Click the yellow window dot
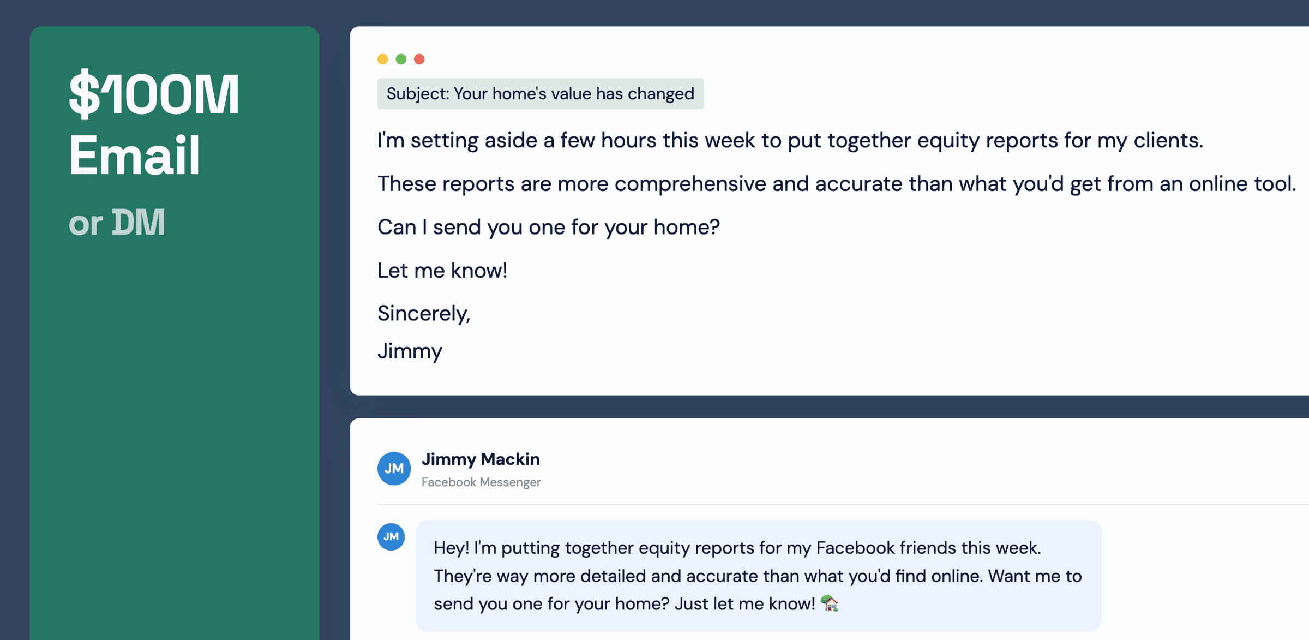 click(x=382, y=59)
